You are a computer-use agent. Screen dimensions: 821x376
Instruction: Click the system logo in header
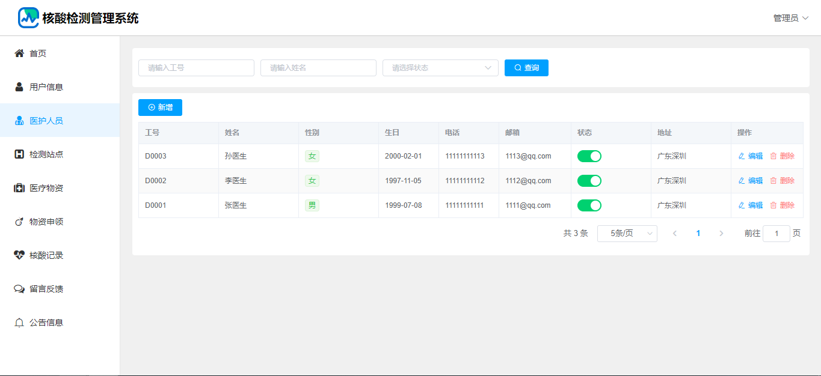tap(28, 18)
